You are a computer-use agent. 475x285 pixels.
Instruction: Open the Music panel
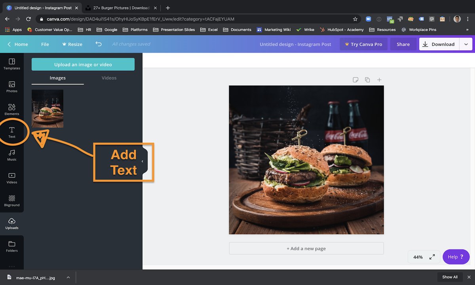[11, 155]
